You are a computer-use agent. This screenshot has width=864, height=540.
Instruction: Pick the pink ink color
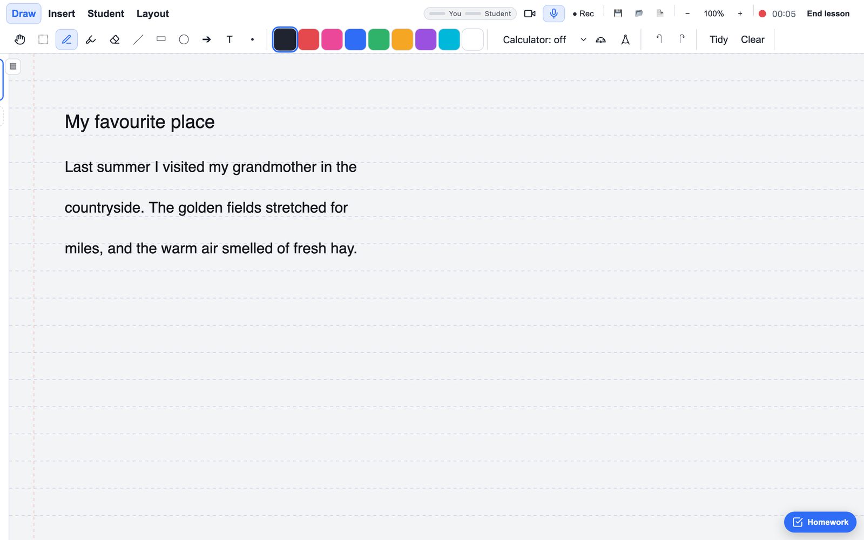tap(332, 39)
